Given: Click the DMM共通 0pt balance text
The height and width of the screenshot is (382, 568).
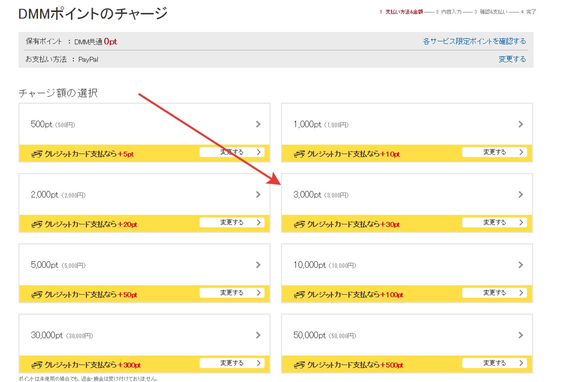Looking at the screenshot, I should tap(96, 41).
